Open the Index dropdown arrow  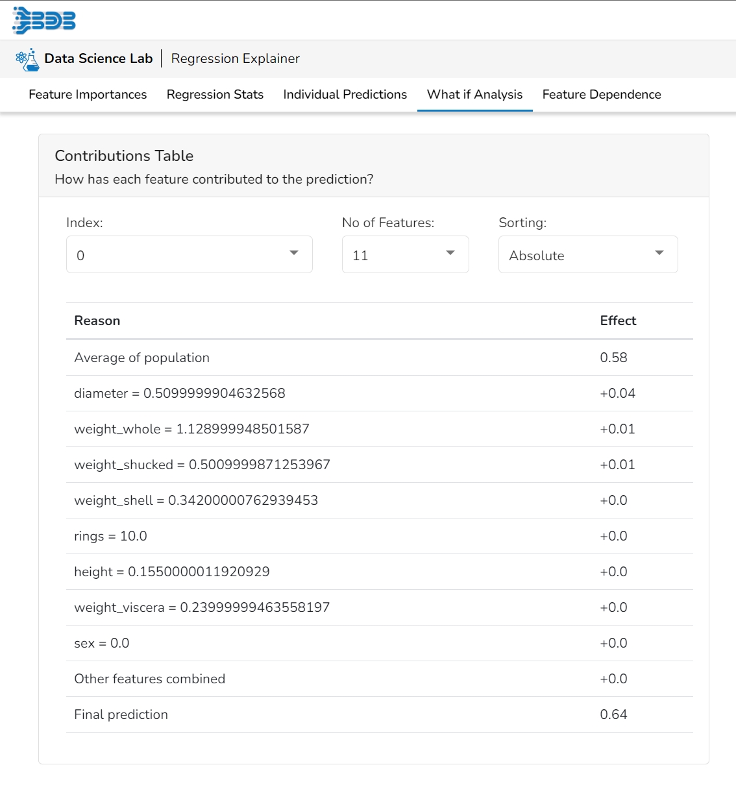[294, 253]
